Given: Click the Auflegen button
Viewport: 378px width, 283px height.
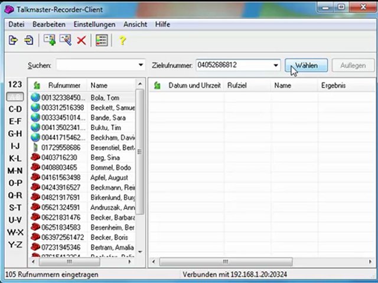Looking at the screenshot, I should pos(353,65).
